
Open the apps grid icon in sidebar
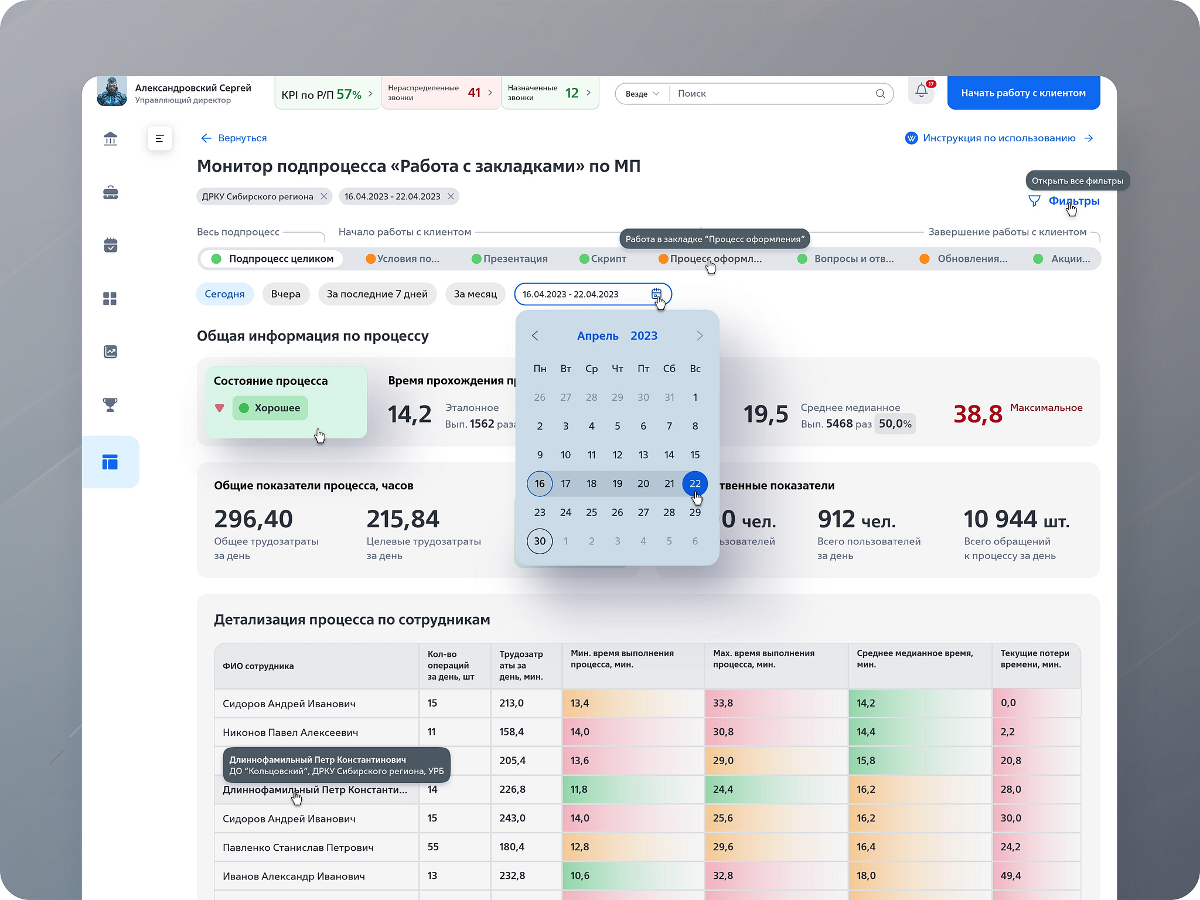point(110,298)
